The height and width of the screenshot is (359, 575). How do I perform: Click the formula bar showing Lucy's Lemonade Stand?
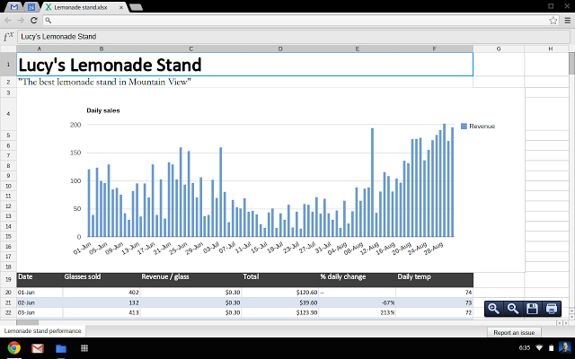pyautogui.click(x=270, y=37)
